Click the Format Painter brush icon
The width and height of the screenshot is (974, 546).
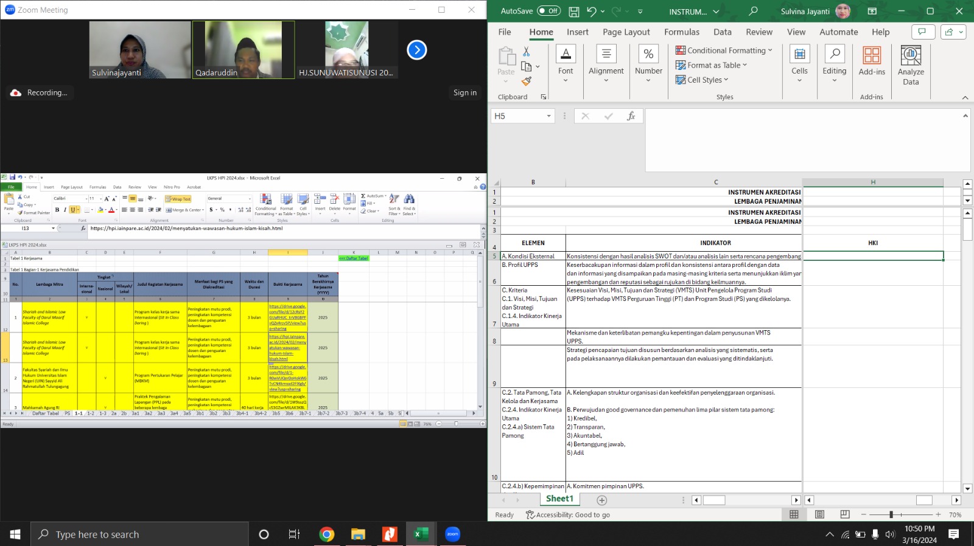click(x=527, y=81)
